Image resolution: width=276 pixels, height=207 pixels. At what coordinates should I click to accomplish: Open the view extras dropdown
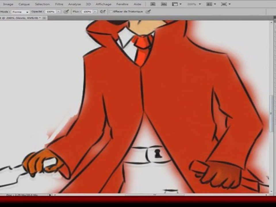177,4
